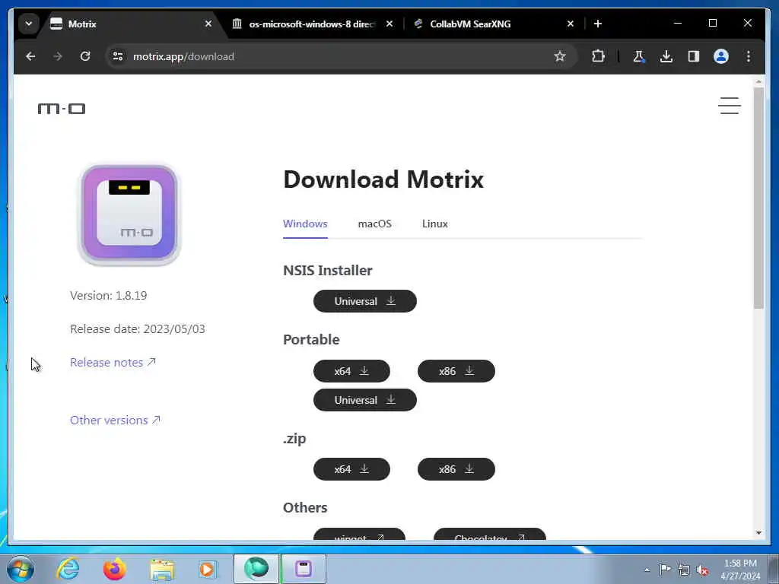Open the Chrome three-dot menu
Image resolution: width=779 pixels, height=584 pixels.
[x=749, y=56]
